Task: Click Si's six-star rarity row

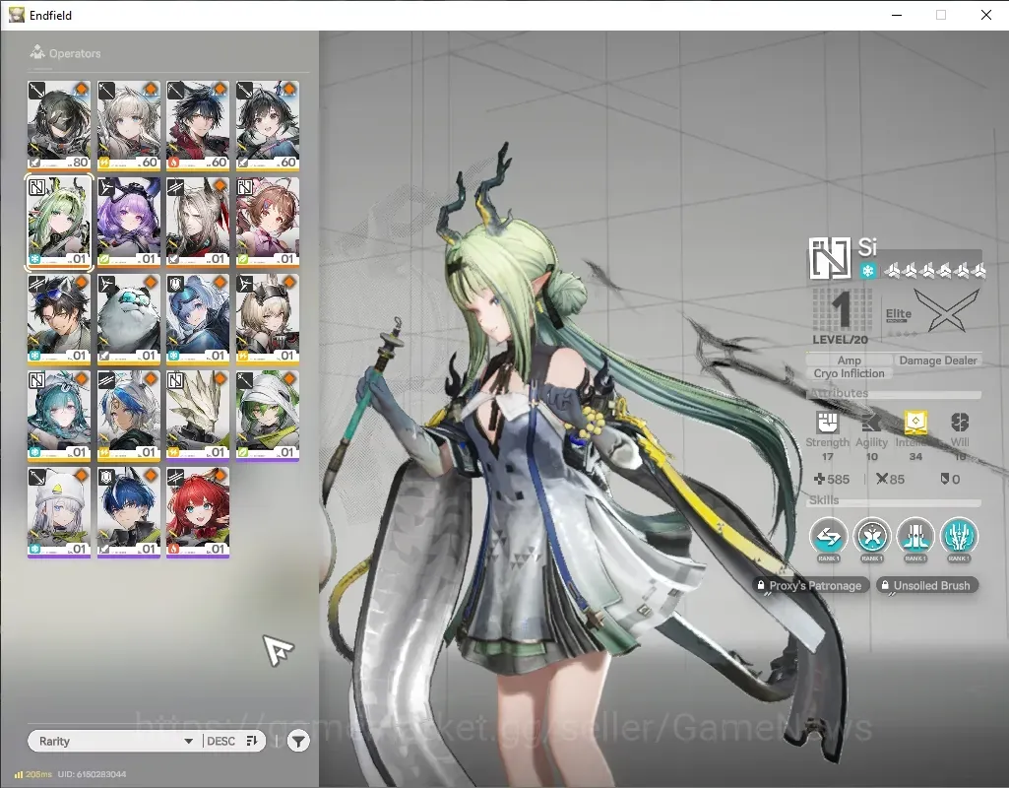Action: 934,271
